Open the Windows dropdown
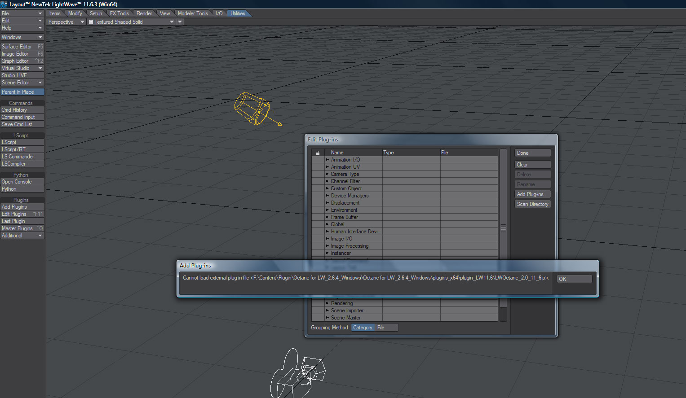Screen dimensions: 686x398 coord(22,37)
